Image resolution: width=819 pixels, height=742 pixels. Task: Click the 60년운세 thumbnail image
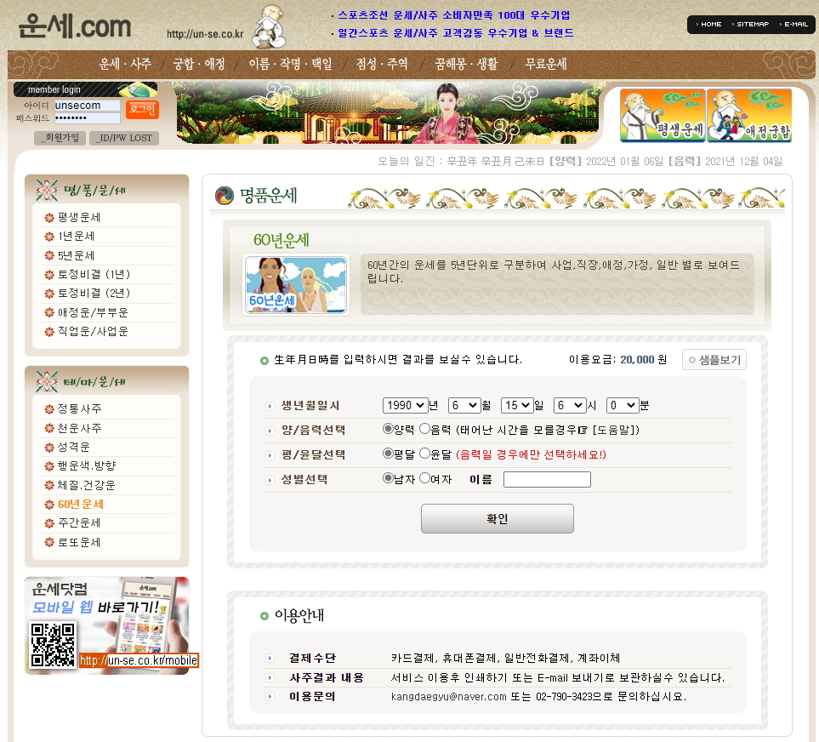296,285
